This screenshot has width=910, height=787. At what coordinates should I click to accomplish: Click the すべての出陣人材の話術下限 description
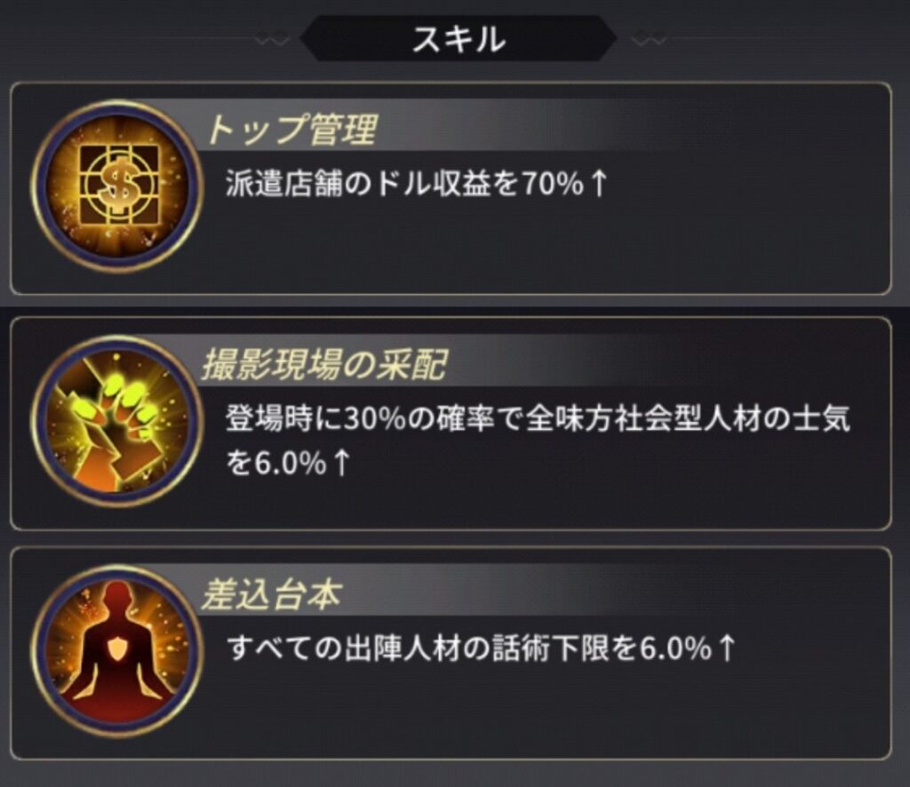(x=482, y=648)
